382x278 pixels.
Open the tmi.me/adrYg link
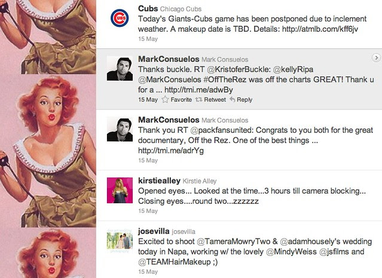pos(171,151)
